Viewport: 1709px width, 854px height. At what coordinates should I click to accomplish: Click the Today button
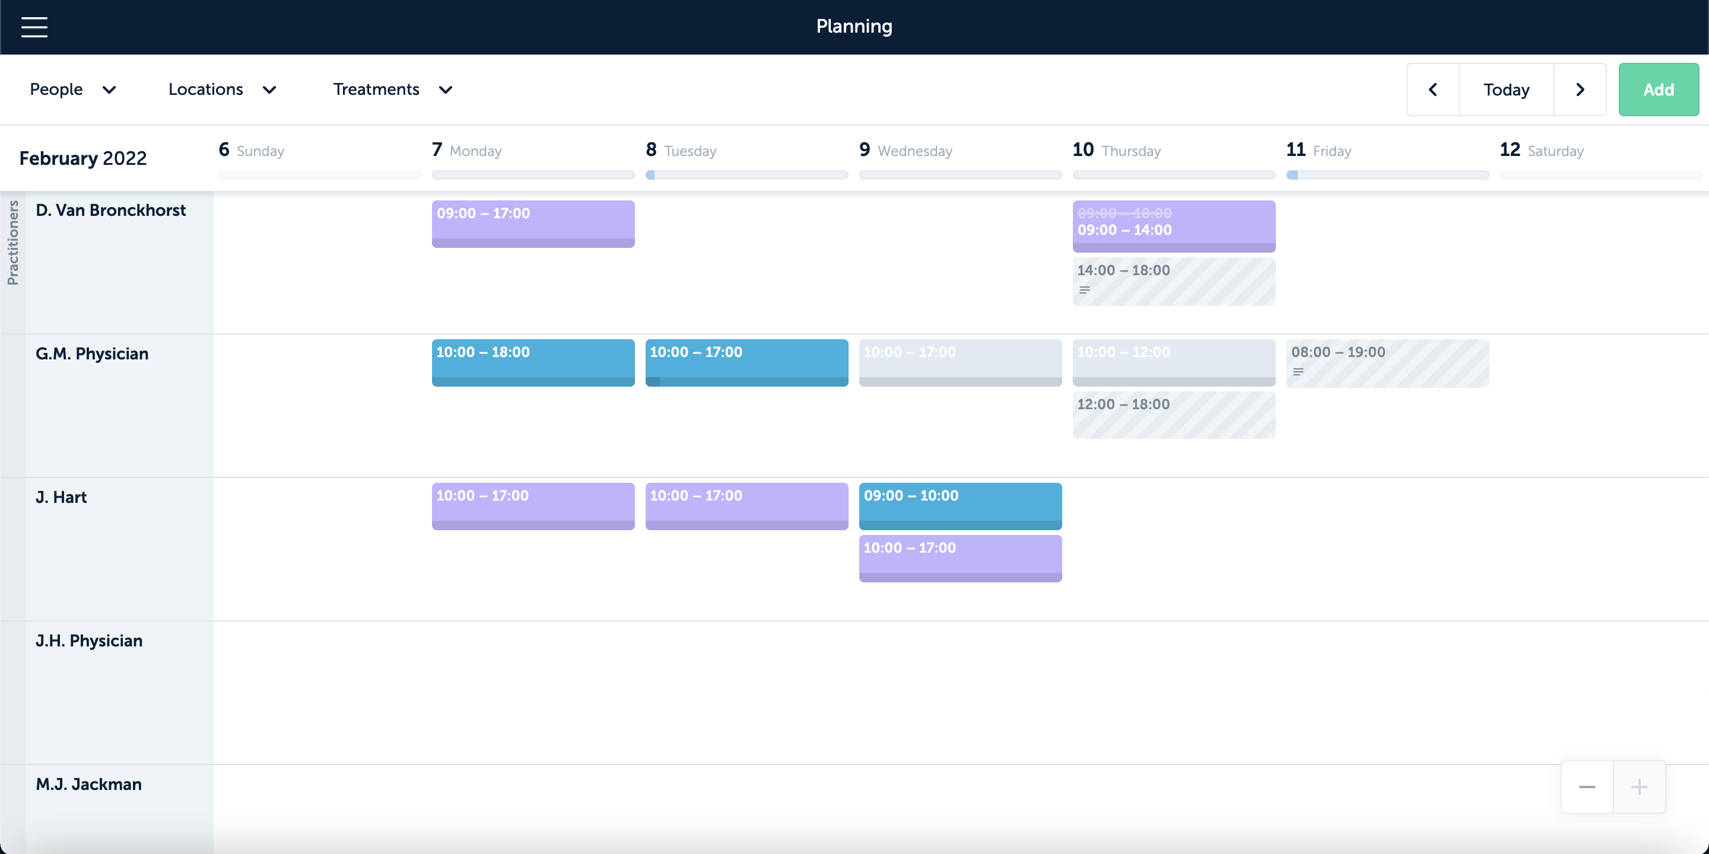coord(1506,89)
